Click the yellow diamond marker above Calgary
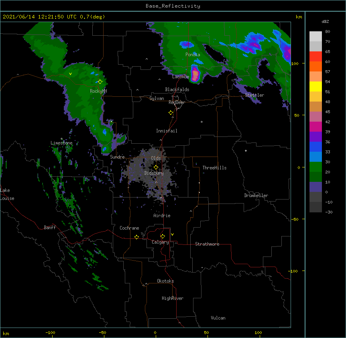This screenshot has width=346, height=338. click(x=163, y=236)
